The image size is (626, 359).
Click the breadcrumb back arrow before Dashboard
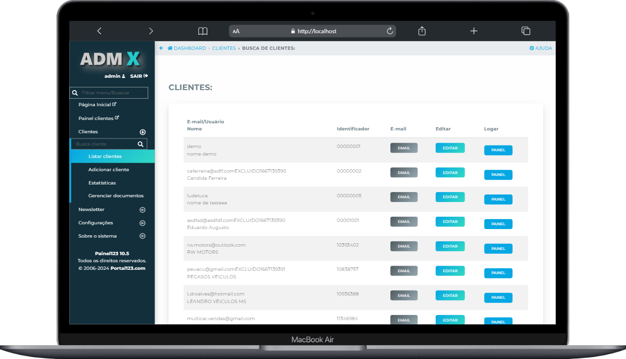tap(161, 48)
